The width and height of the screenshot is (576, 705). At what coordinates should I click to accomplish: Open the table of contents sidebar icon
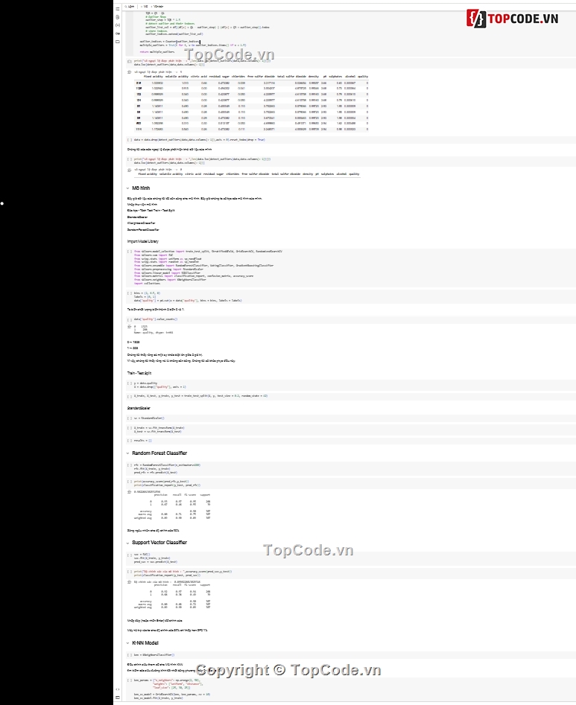pos(118,8)
